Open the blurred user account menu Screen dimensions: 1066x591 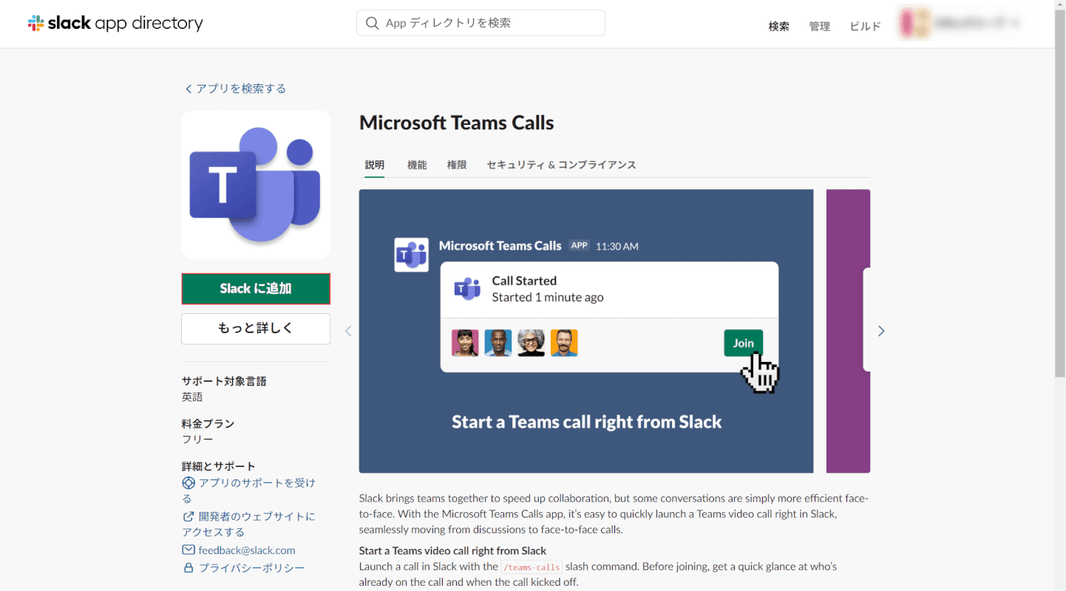[960, 24]
